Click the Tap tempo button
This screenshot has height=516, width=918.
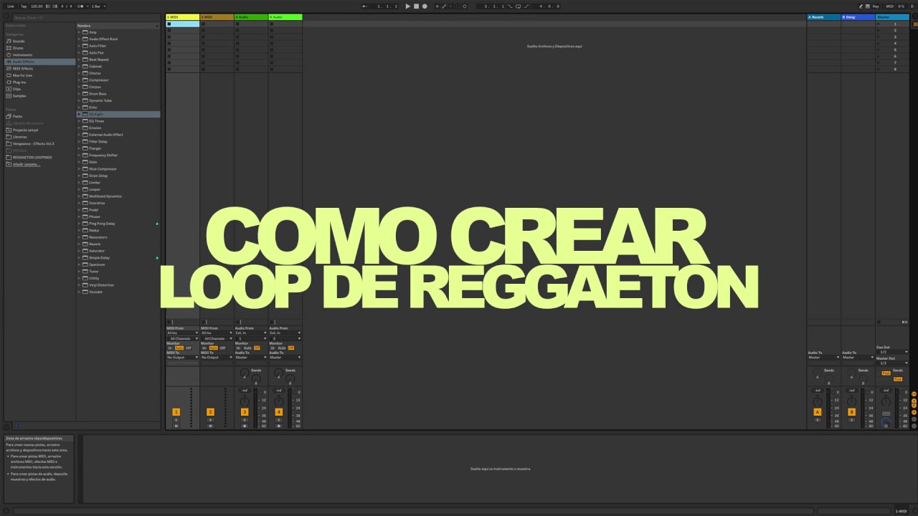24,6
